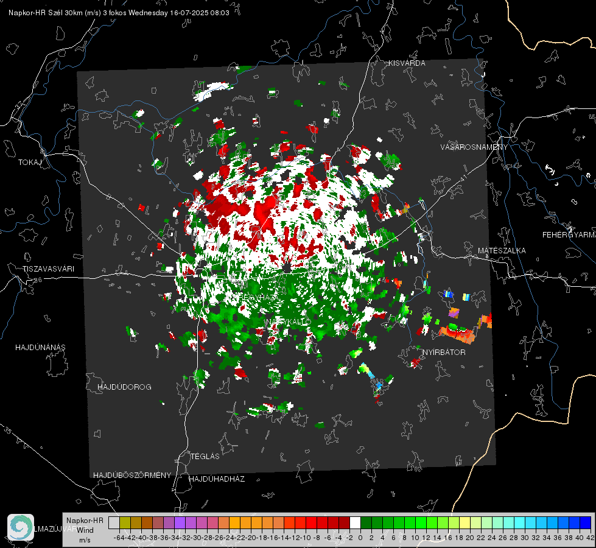This screenshot has width=596, height=548.
Task: Click the '0' value on the legend scale
Action: pos(360,538)
